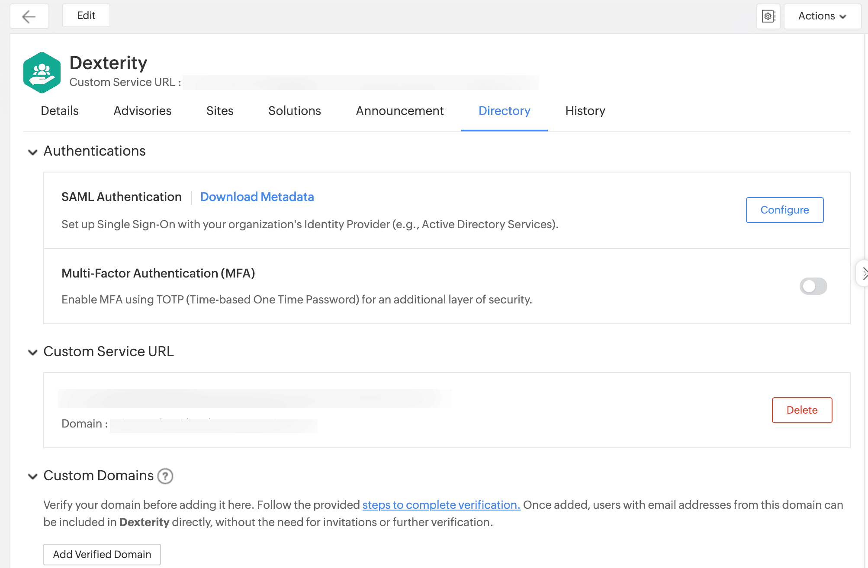The image size is (868, 568).
Task: Click Configure for SAML Authentication
Action: click(784, 210)
